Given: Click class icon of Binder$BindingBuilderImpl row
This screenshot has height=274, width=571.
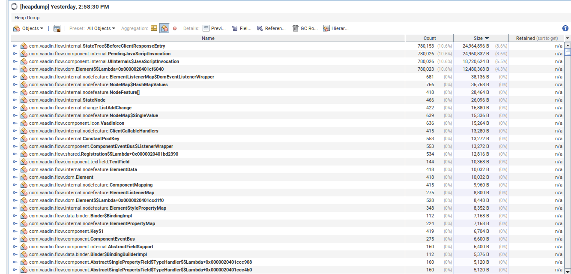Looking at the screenshot, I should (24, 254).
